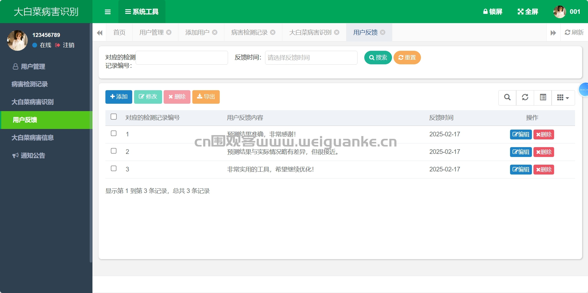
Task: Click the sidebar profile avatar photo
Action: pyautogui.click(x=18, y=40)
